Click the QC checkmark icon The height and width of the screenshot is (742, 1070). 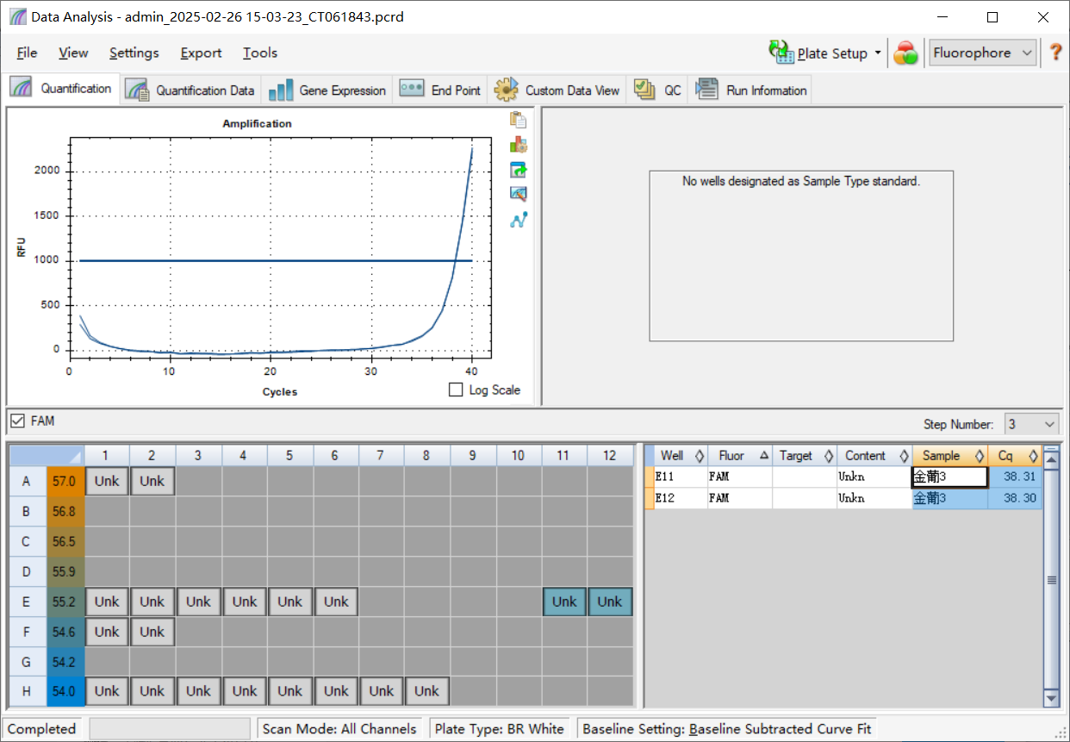coord(644,89)
